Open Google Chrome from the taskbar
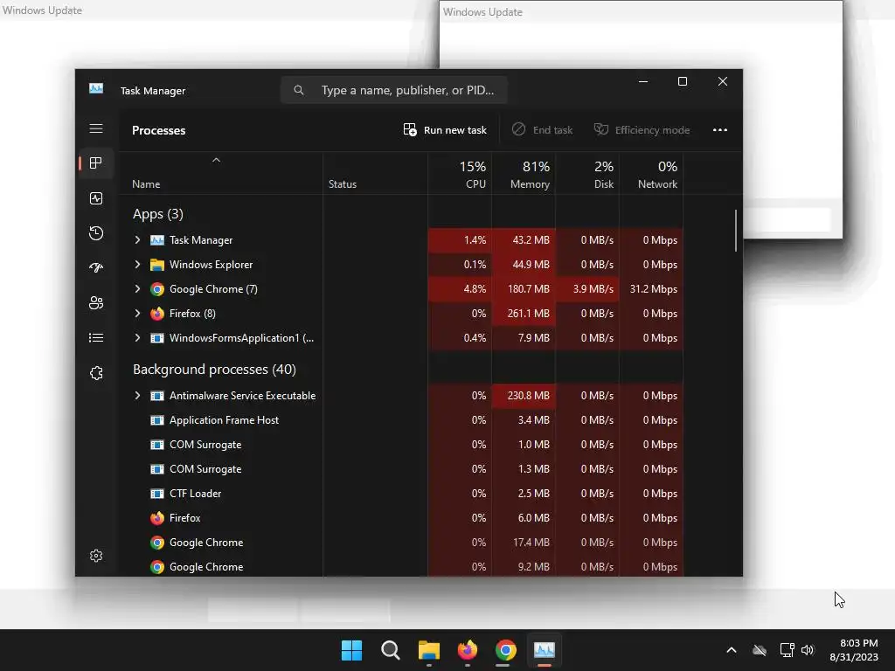 [x=506, y=650]
